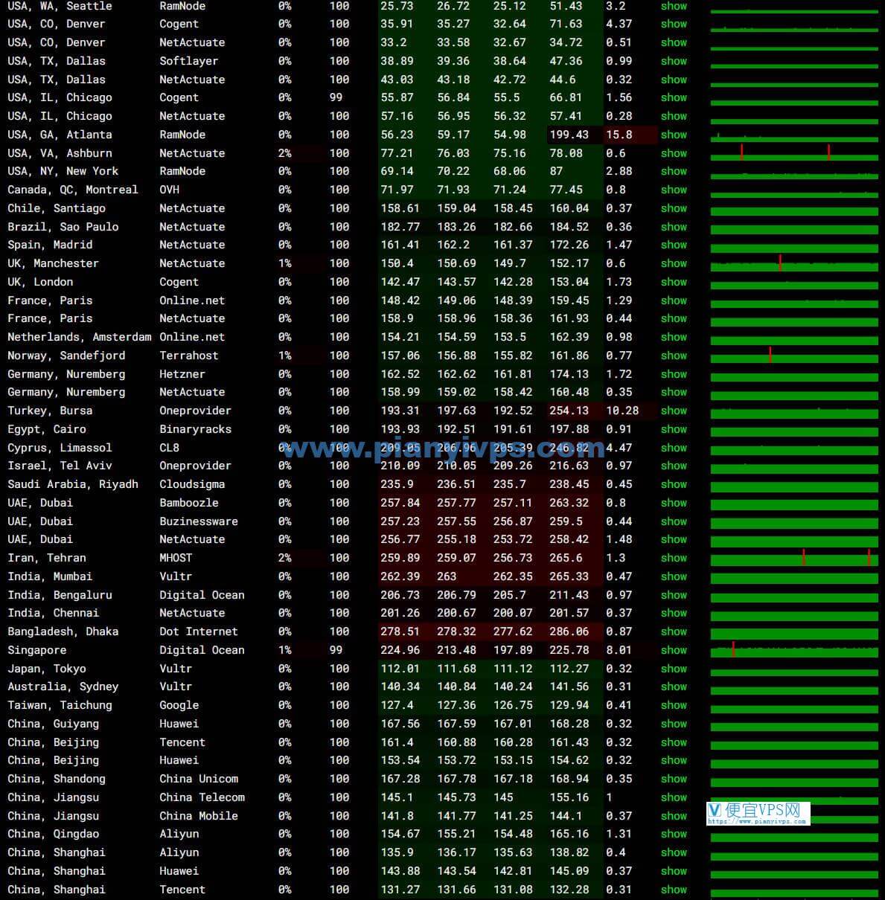Select 'Canada, QC, Montreal' location text

click(73, 190)
